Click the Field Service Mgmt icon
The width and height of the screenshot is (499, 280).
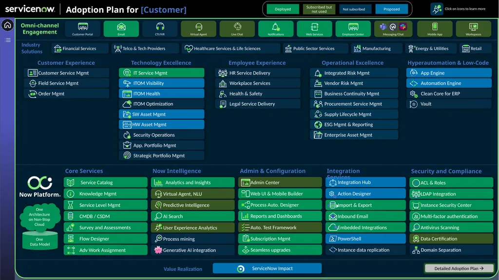coord(33,83)
